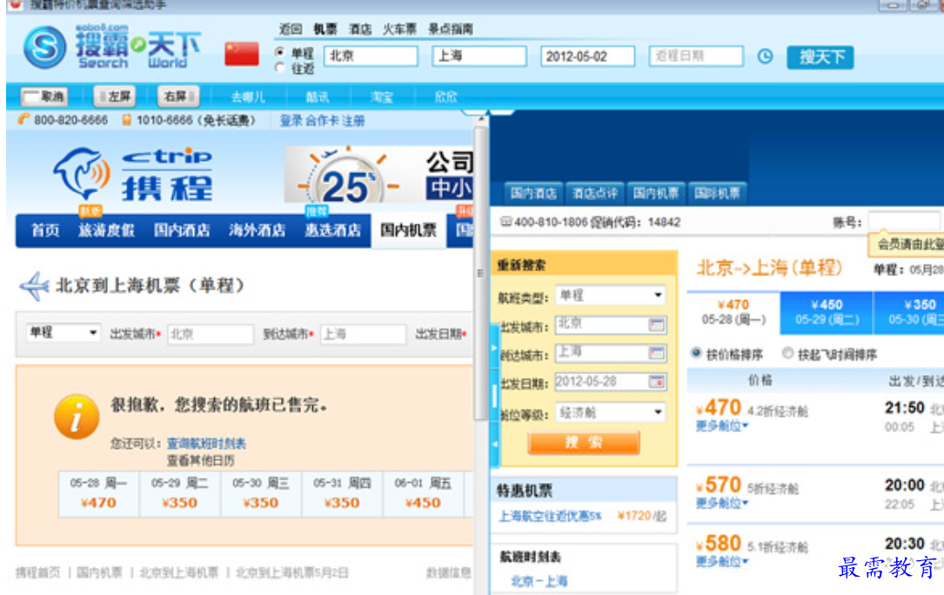Open the 酒店 tab in top menu

[x=360, y=29]
